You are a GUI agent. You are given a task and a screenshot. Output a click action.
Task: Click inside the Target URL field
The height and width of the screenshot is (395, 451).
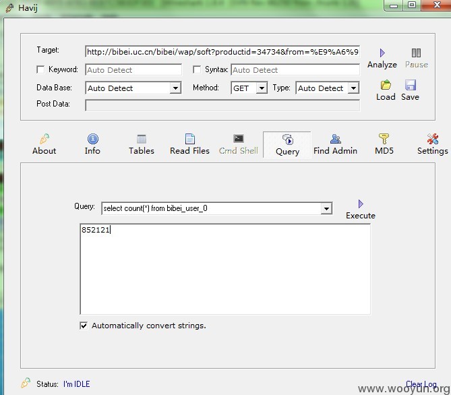pyautogui.click(x=222, y=52)
